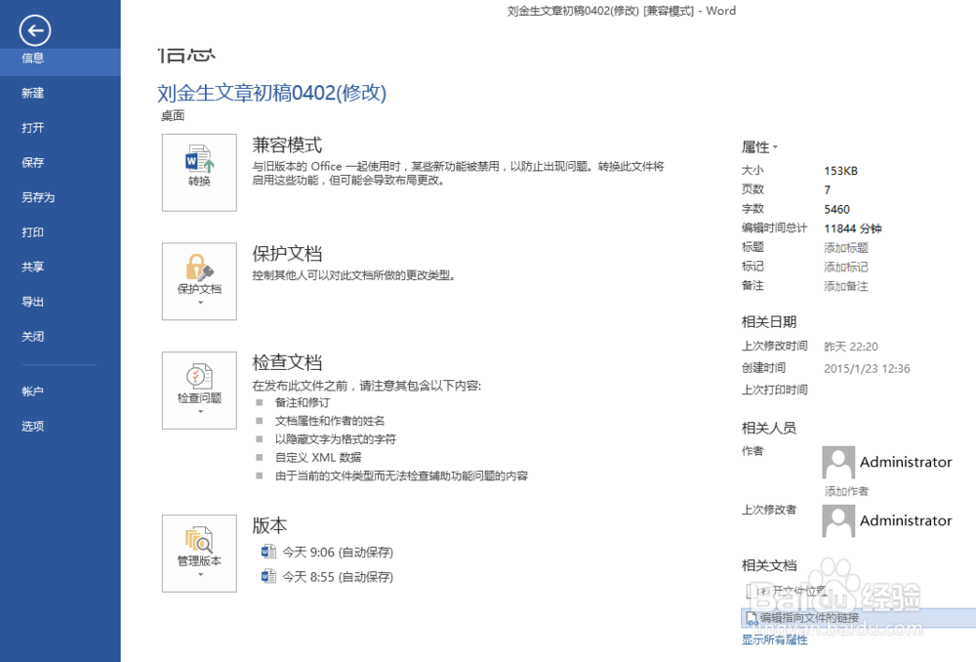Click the 添加标题 (Add title) field
Image resolution: width=976 pixels, height=662 pixels.
click(x=846, y=248)
